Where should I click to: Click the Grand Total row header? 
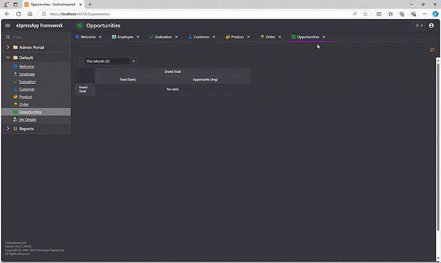(x=85, y=89)
